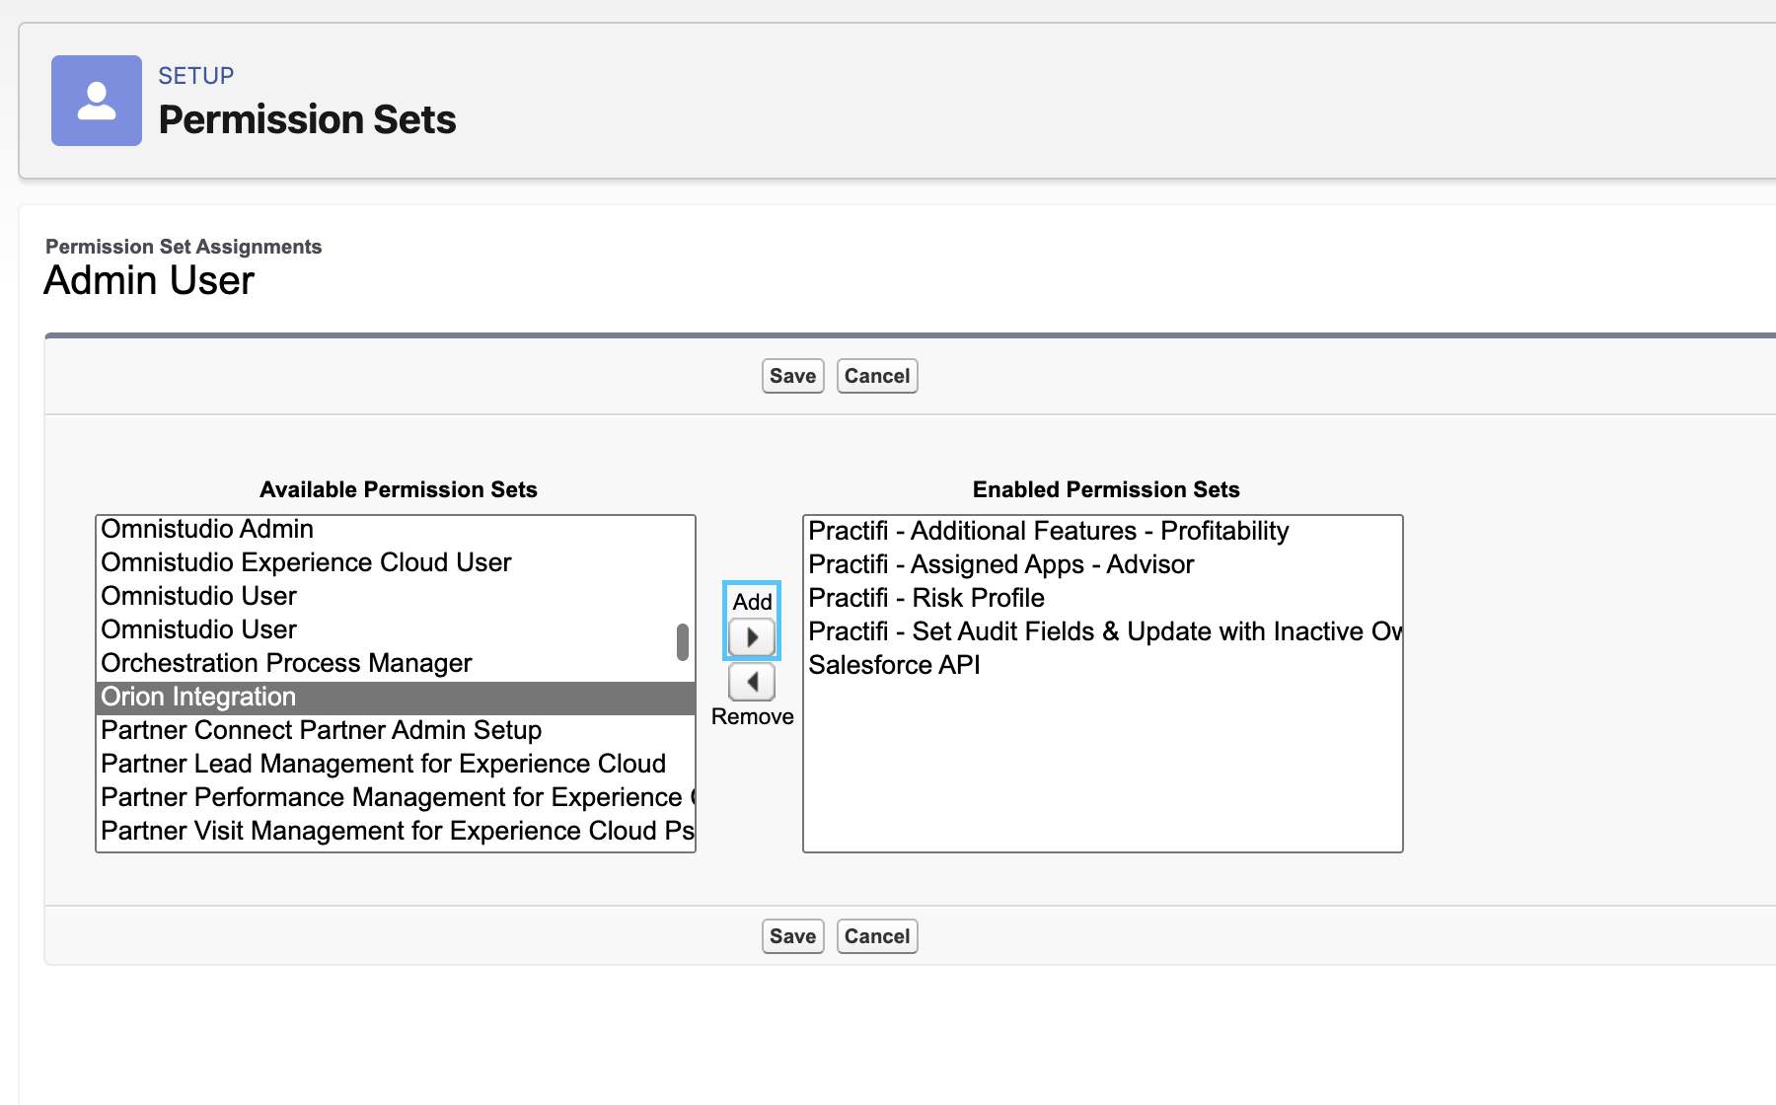The image size is (1776, 1105).
Task: Select Practifi - Set Audit Fields entry
Action: pyautogui.click(x=1103, y=631)
